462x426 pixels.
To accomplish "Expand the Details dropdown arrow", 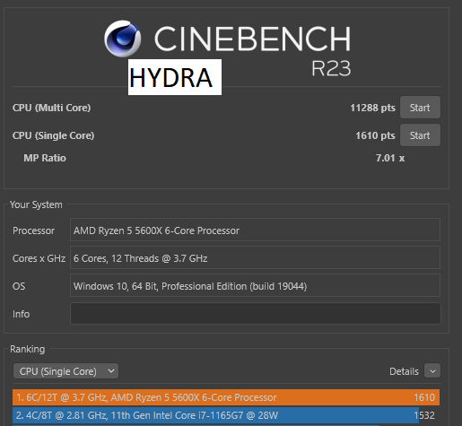I will coord(432,371).
